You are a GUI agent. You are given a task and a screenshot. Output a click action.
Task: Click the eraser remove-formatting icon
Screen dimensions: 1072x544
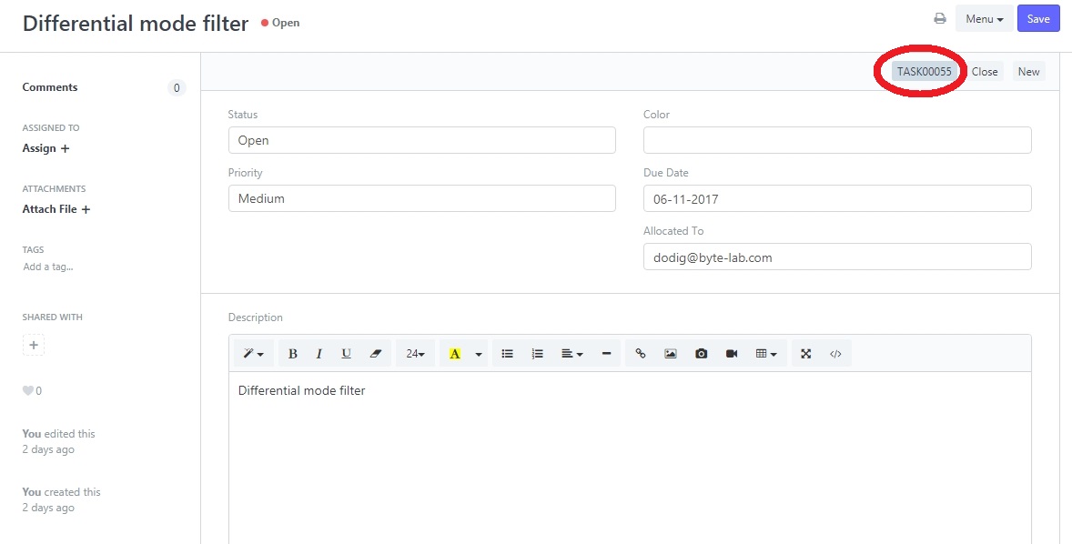(375, 354)
